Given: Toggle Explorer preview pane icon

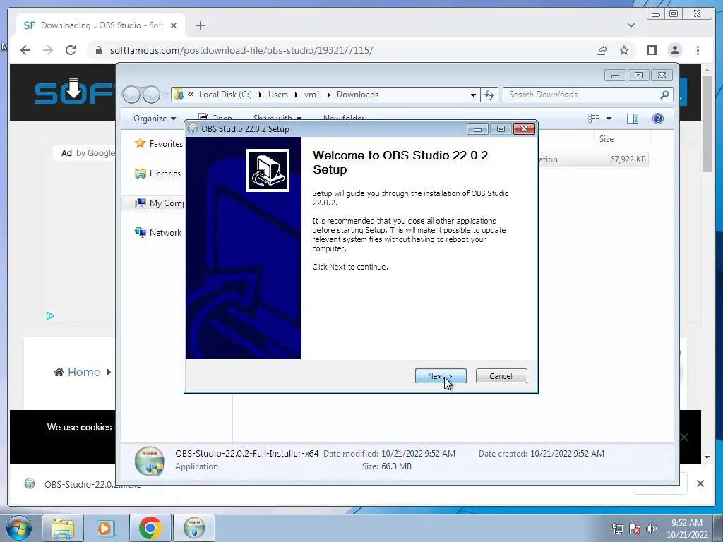Looking at the screenshot, I should click(x=633, y=119).
